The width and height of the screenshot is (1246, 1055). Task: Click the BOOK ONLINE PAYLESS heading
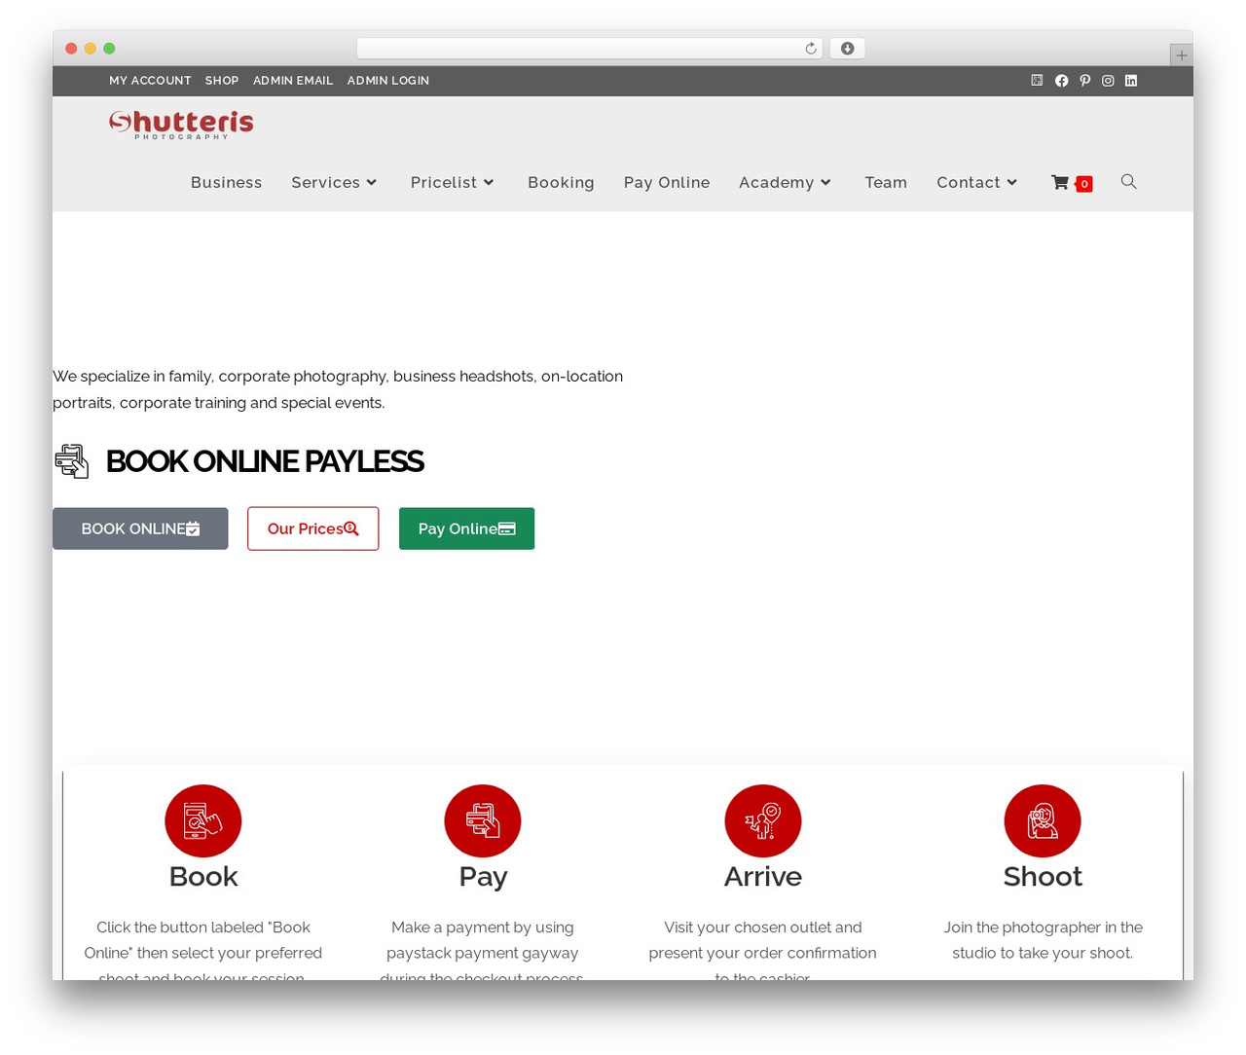pyautogui.click(x=265, y=461)
